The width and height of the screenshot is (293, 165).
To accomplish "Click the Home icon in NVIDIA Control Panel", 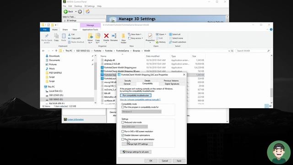I will 87,11.
